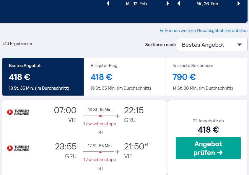Open the 'Sortieren nach' dropdown

tap(212, 45)
